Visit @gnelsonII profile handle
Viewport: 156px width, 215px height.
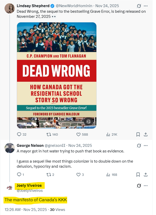[x=56, y=146]
